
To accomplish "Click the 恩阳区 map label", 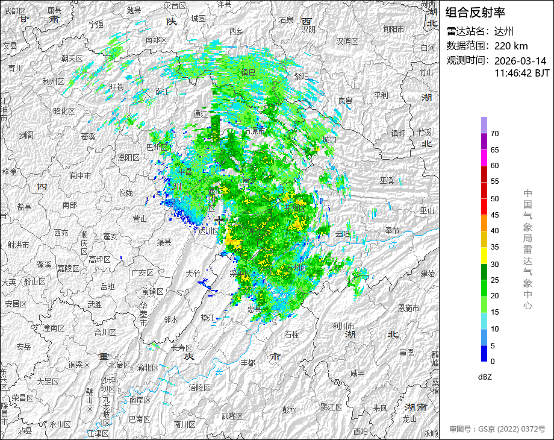I will tap(129, 157).
